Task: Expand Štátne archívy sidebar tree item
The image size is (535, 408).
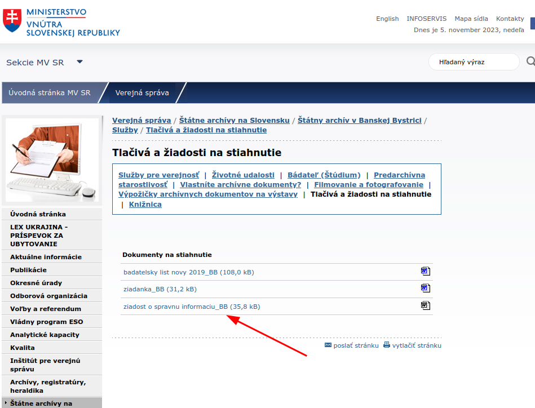Action: 6,403
